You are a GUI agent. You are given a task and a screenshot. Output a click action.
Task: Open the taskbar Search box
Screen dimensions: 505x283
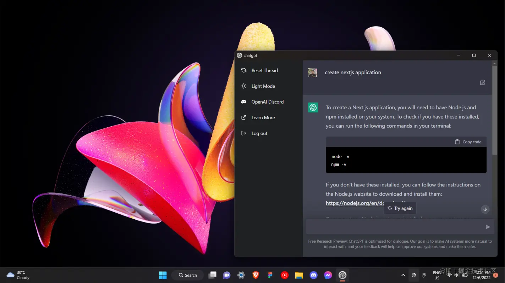click(x=187, y=275)
